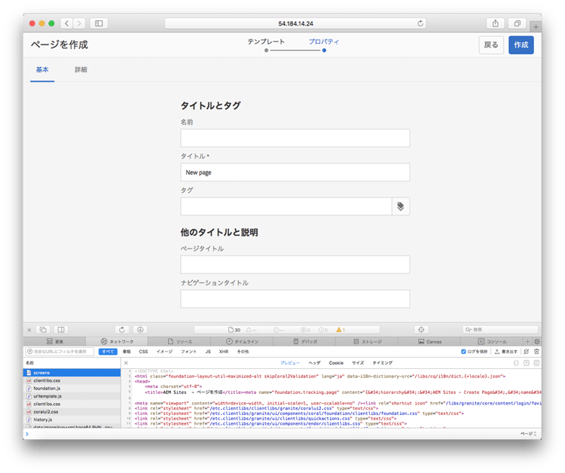Toggle the Safari sidebar button
This screenshot has width=565, height=473.
99,23
